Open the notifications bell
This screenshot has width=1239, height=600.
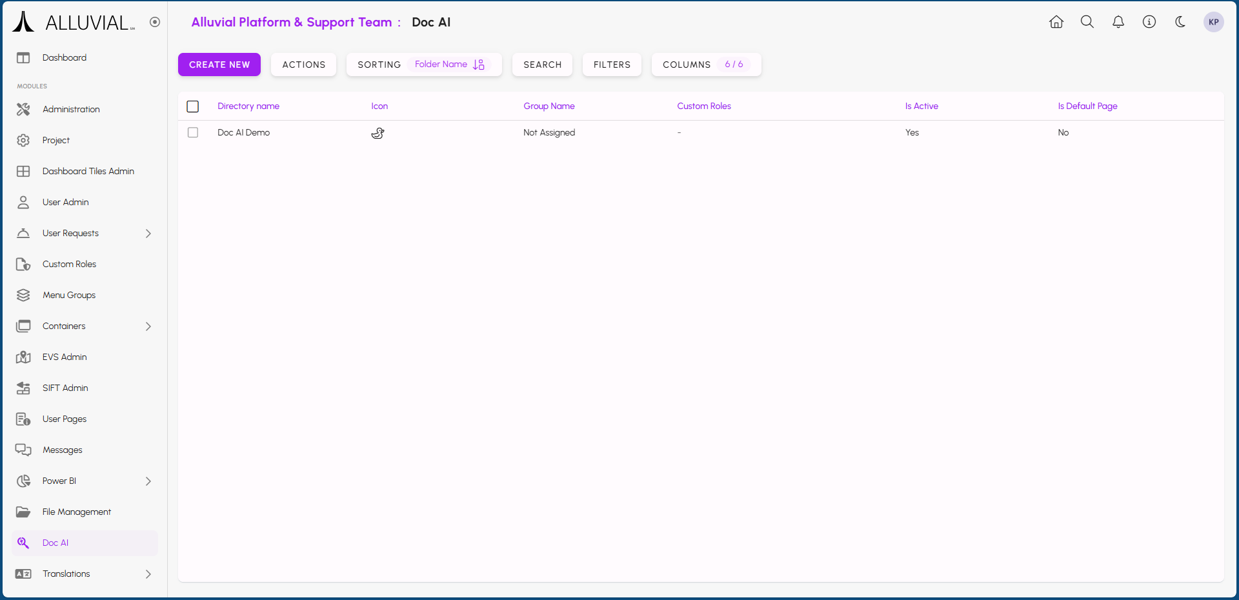coord(1118,22)
